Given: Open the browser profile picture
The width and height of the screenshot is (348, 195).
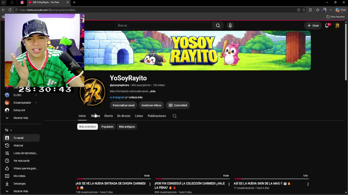Looking at the screenshot, I should (324, 10).
